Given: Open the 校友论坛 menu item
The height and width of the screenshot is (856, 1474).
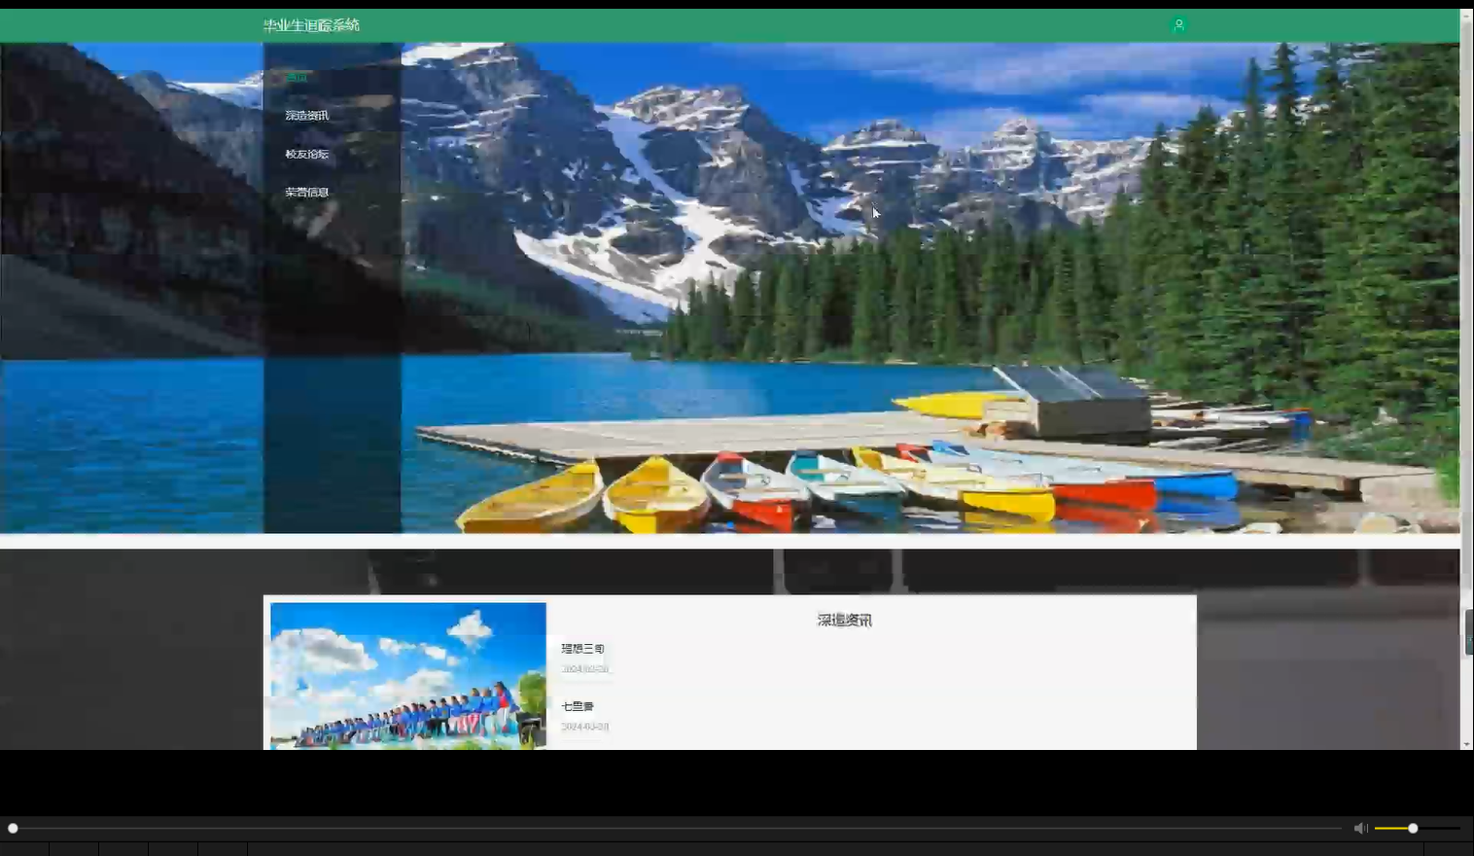Looking at the screenshot, I should click(x=307, y=154).
